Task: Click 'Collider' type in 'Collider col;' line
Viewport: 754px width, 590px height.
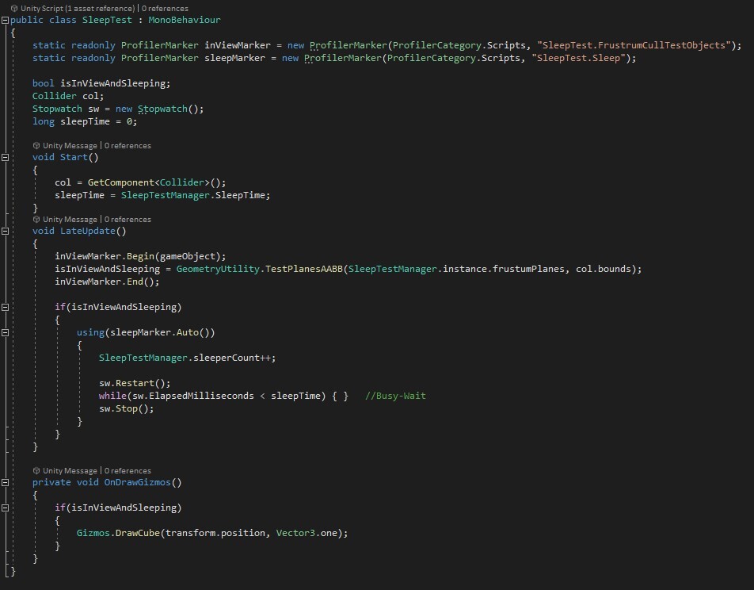Action: (x=55, y=96)
